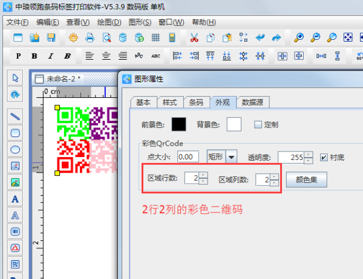Align text left in toolbar

pyautogui.click(x=90, y=56)
